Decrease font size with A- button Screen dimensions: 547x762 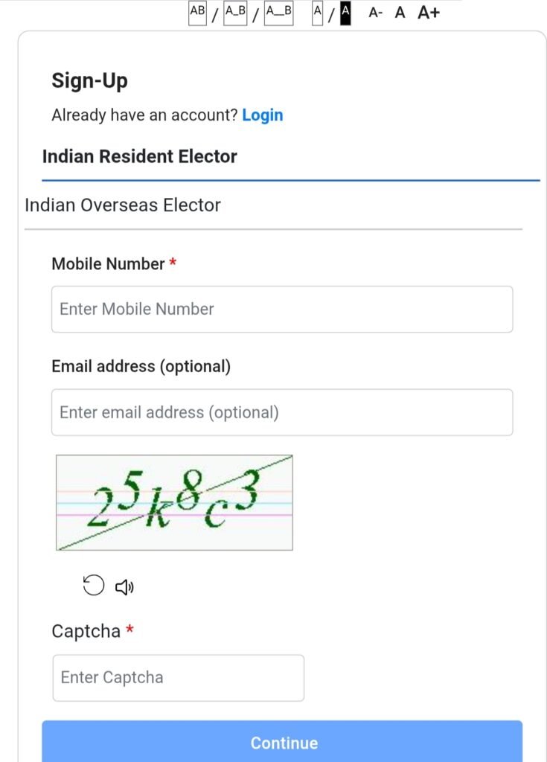[x=376, y=13]
